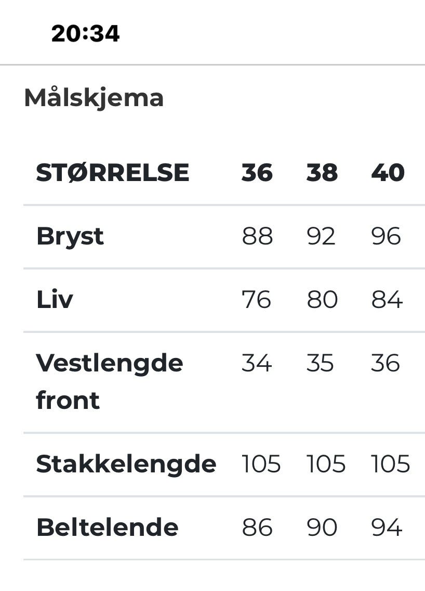Tap the 20:34 status bar clock
The image size is (425, 591).
point(85,33)
